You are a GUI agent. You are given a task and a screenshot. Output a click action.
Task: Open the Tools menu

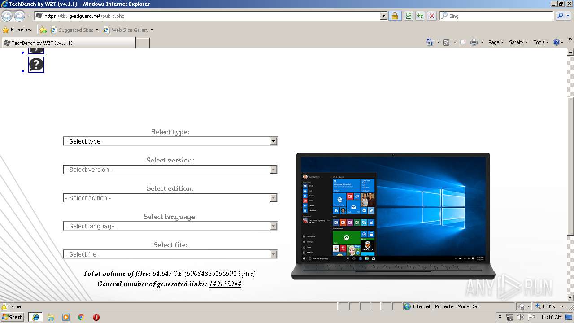pyautogui.click(x=541, y=42)
